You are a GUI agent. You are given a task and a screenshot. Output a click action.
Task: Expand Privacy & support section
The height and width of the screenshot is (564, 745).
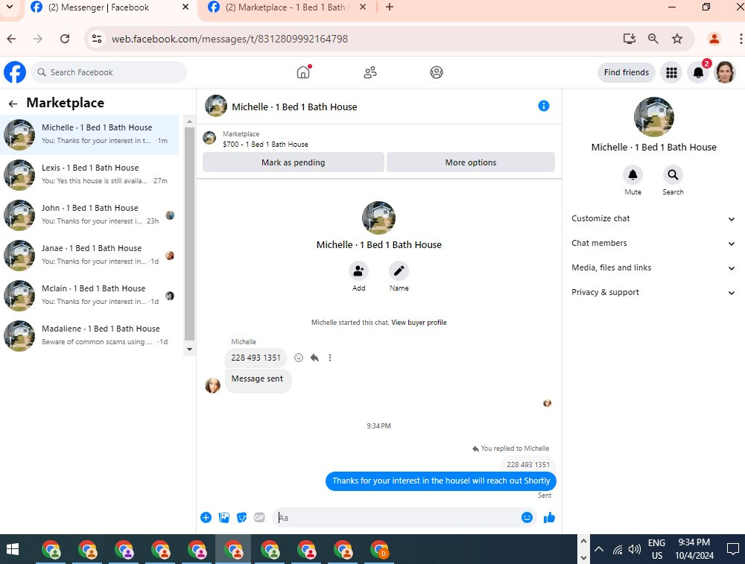pyautogui.click(x=653, y=293)
